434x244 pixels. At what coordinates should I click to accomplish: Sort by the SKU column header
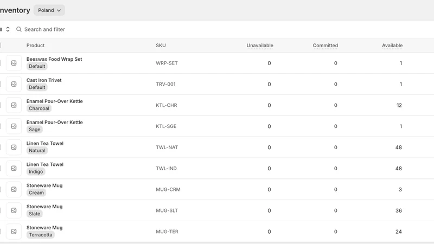click(161, 46)
